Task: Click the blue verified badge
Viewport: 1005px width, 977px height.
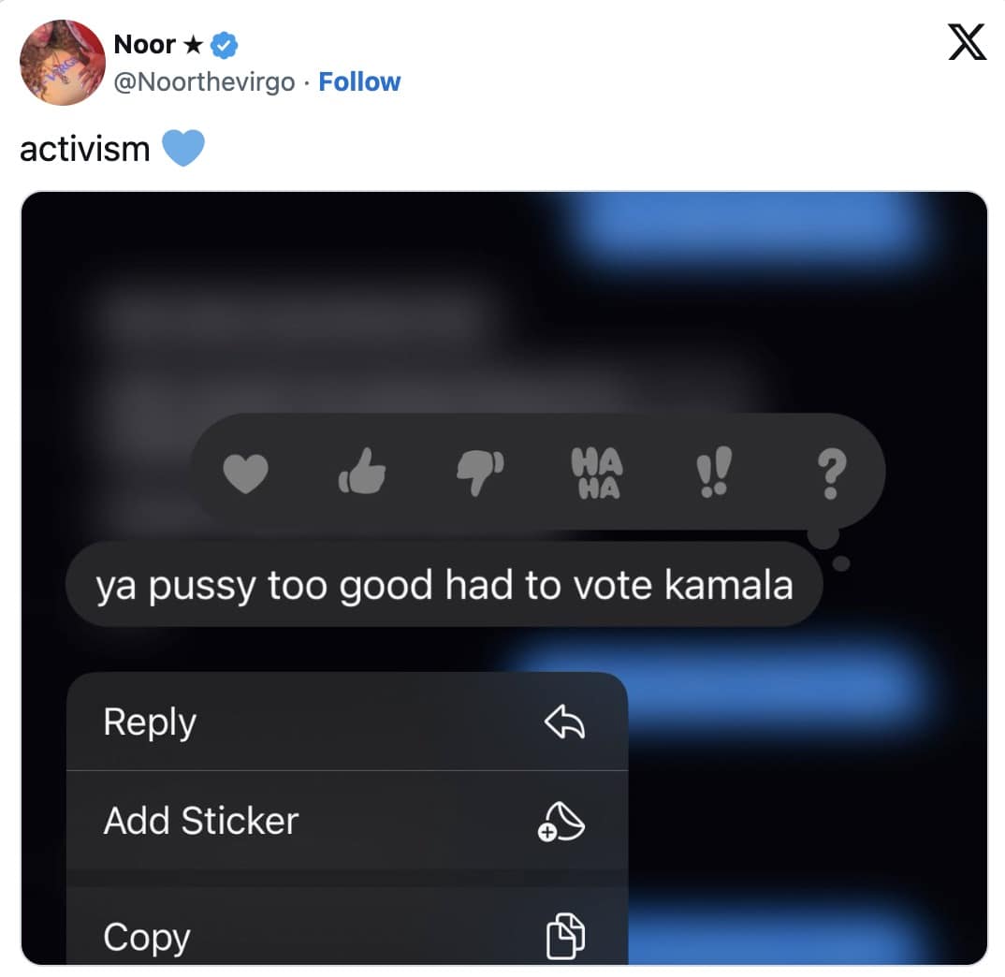Action: [x=226, y=43]
